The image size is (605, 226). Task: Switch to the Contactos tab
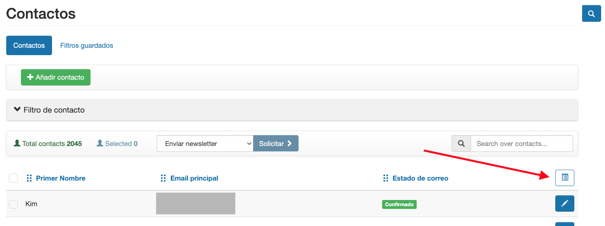(29, 45)
